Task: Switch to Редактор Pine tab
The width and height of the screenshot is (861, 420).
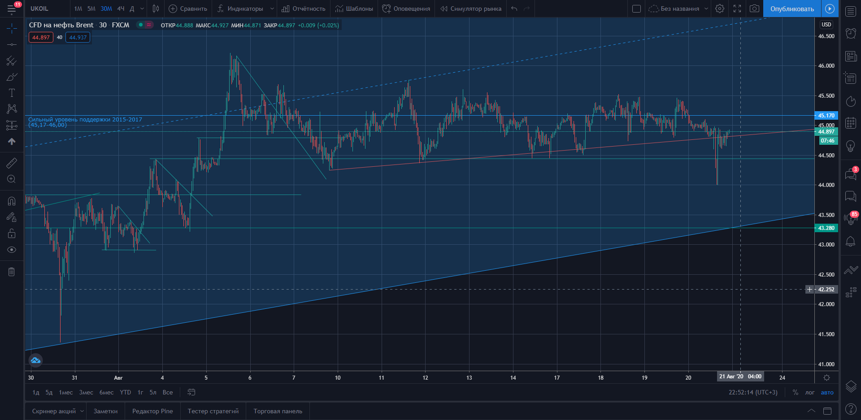Action: [x=152, y=411]
